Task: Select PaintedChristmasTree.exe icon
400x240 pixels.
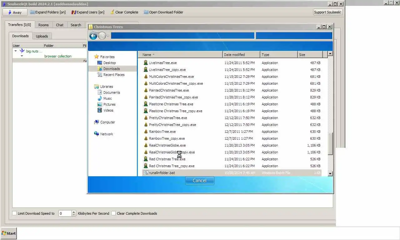Action: tap(146, 90)
